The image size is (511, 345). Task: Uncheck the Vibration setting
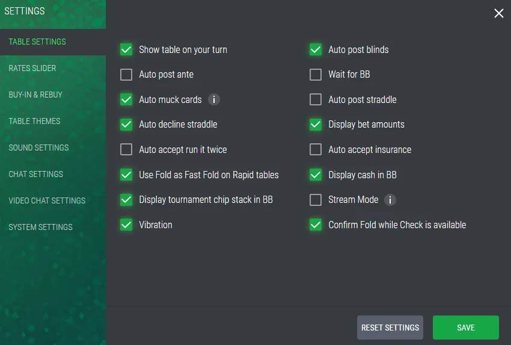click(126, 225)
